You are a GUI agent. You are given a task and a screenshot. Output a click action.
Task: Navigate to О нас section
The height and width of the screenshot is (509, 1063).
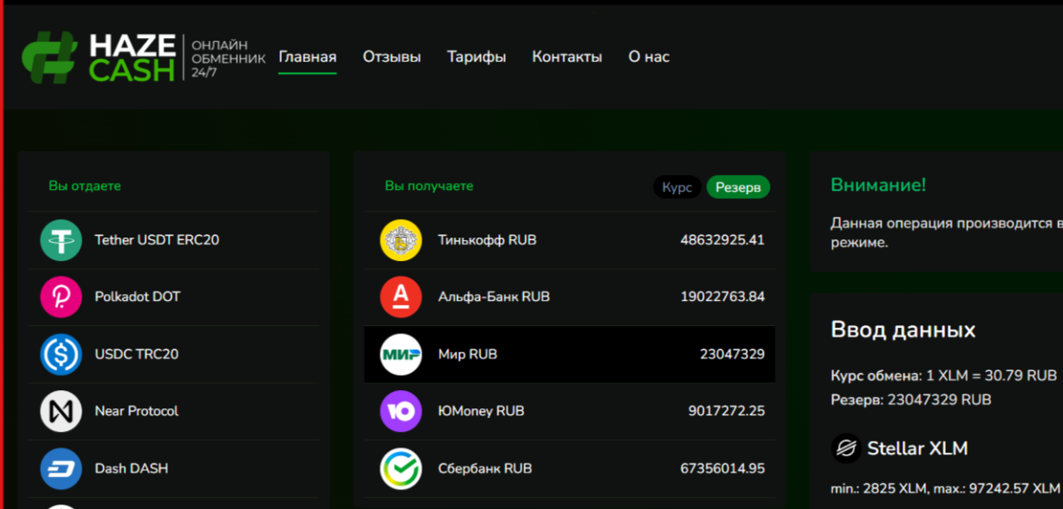pyautogui.click(x=648, y=56)
